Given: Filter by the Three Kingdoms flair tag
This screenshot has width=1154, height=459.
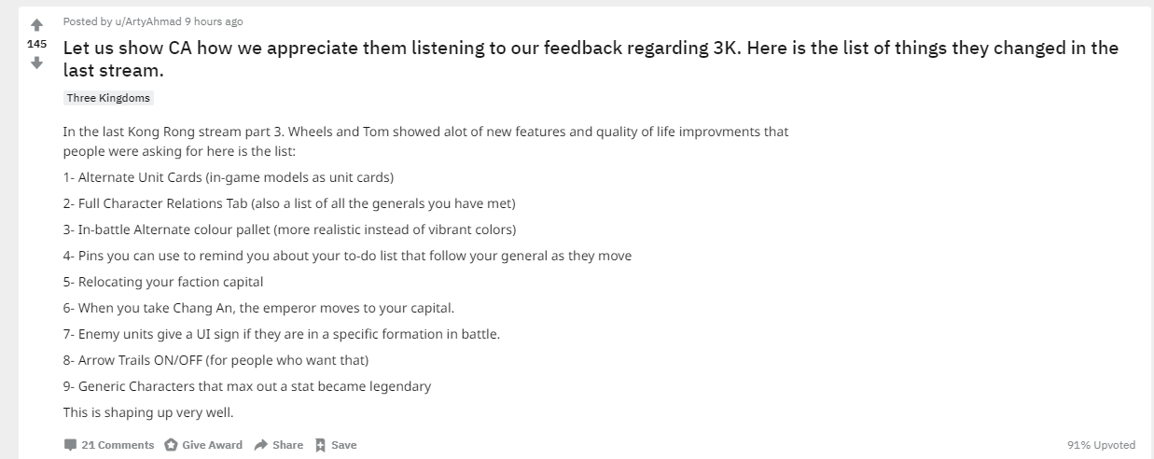Looking at the screenshot, I should (108, 98).
